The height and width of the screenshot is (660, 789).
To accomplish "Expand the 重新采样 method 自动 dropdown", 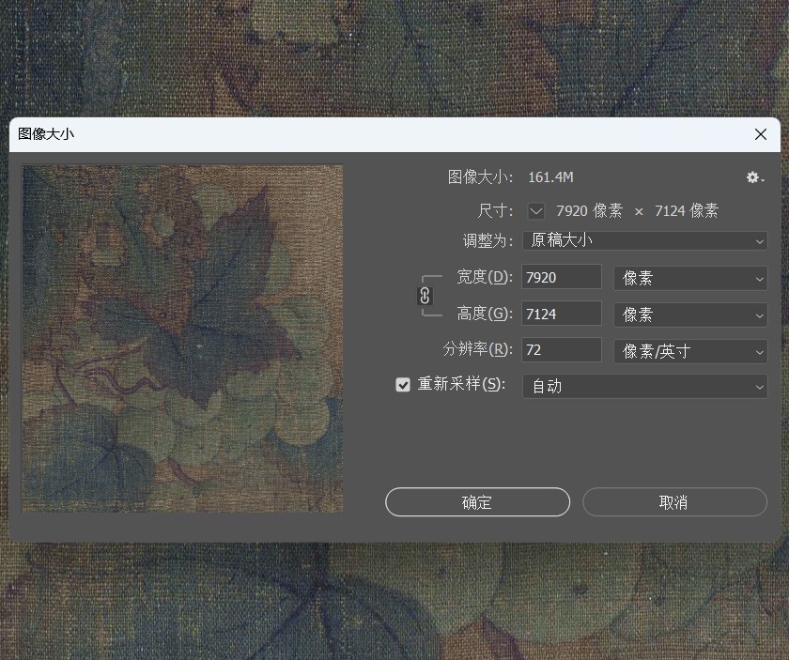I will (645, 387).
